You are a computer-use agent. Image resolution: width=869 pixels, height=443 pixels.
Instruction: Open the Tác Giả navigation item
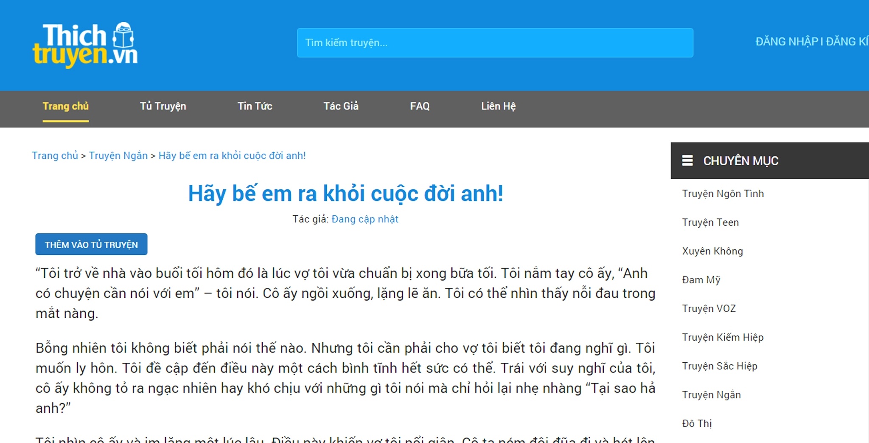tap(341, 106)
